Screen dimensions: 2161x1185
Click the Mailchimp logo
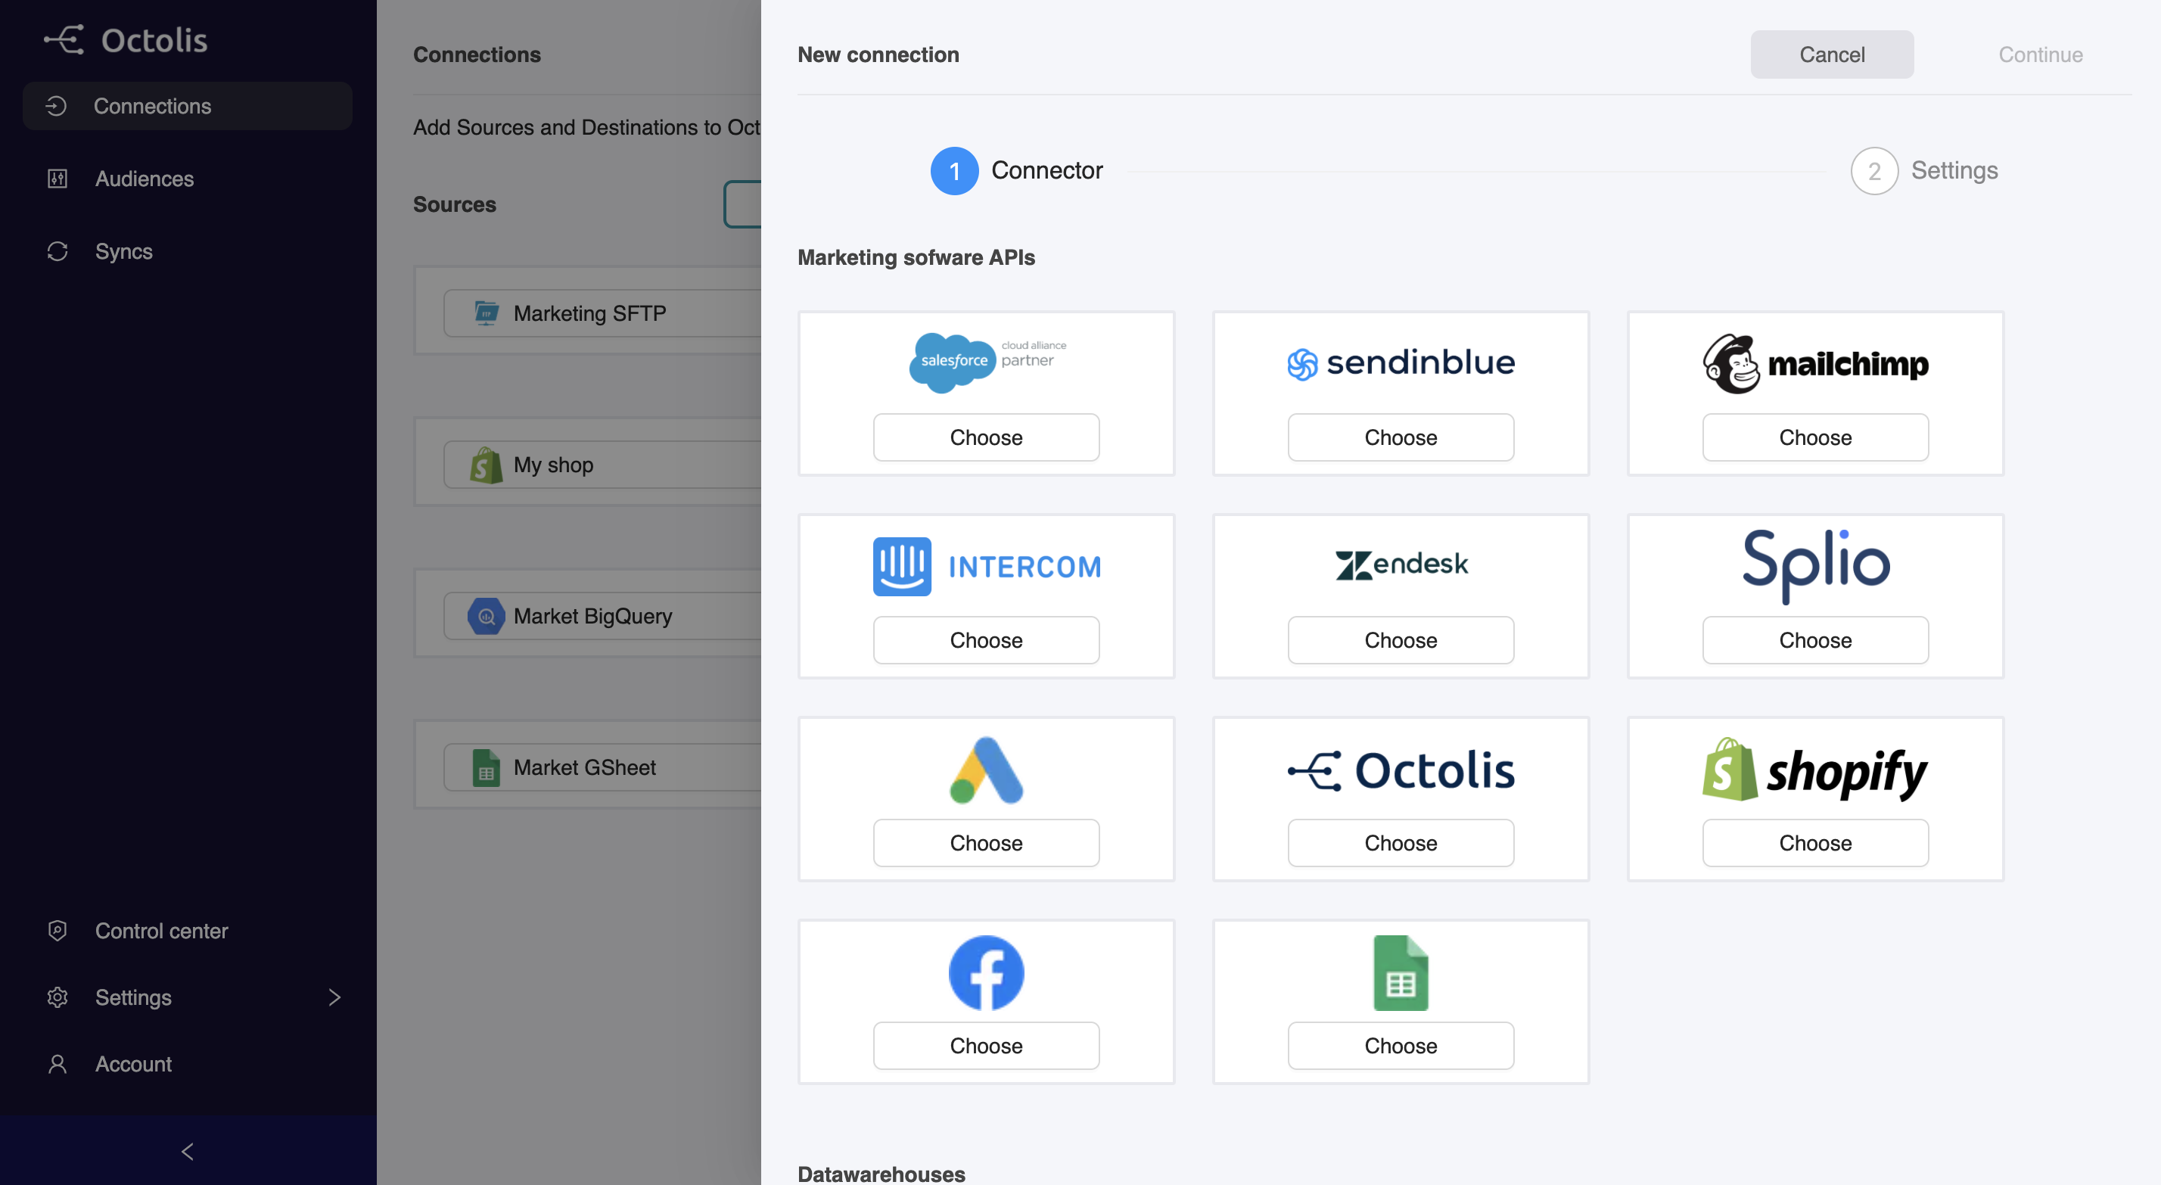click(x=1815, y=362)
